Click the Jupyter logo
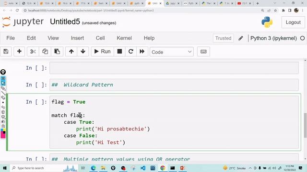The height and width of the screenshot is (172, 307). point(23,22)
